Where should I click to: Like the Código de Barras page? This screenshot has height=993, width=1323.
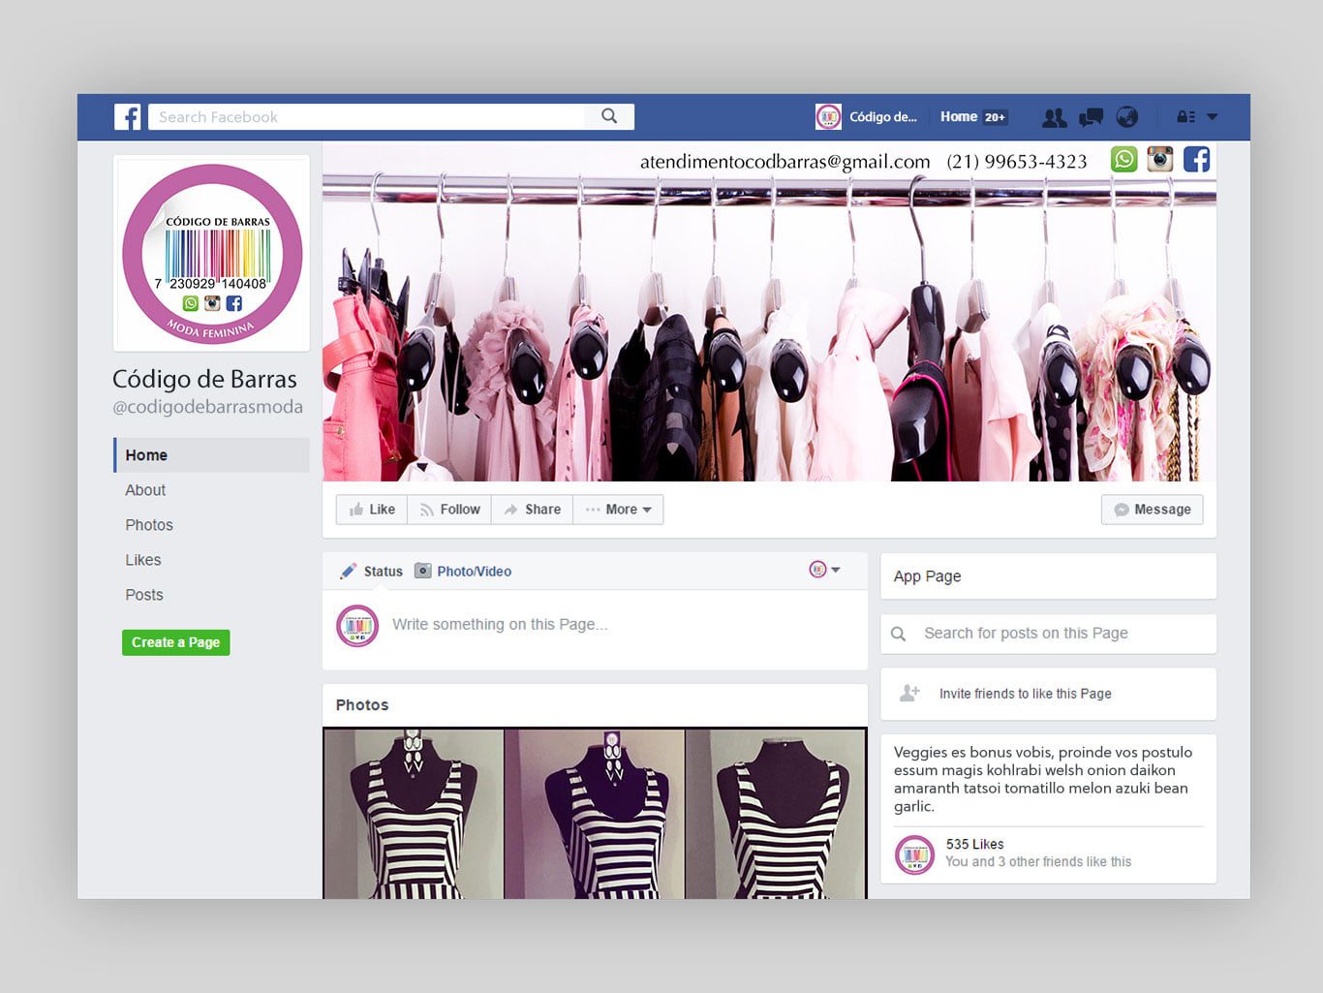372,510
